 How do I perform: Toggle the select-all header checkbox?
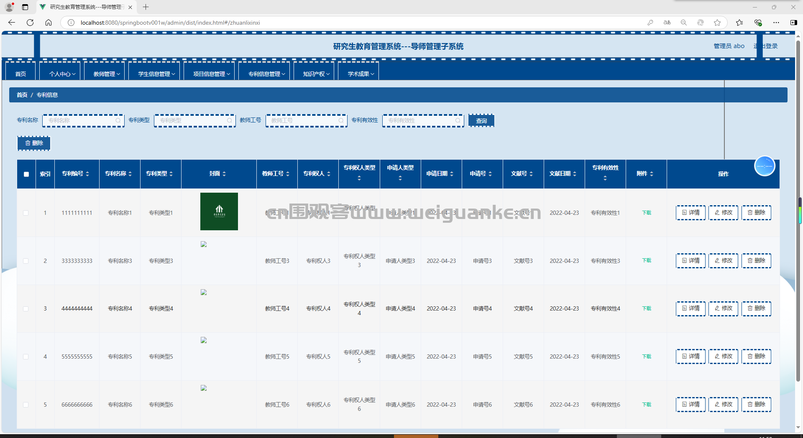pos(26,174)
